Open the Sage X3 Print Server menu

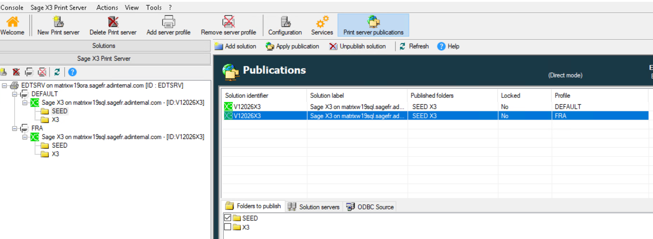58,8
